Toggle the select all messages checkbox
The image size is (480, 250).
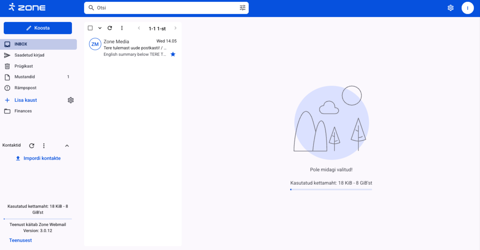point(90,28)
